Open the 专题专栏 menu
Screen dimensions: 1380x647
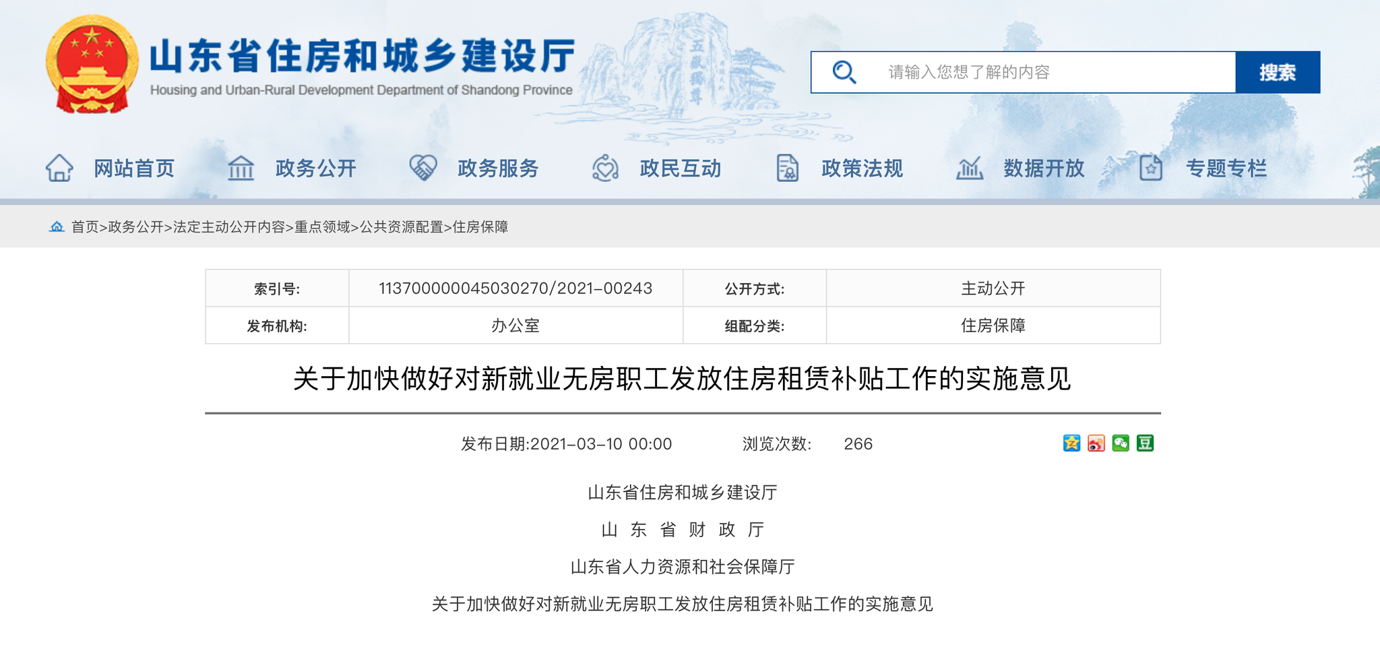click(x=1226, y=168)
